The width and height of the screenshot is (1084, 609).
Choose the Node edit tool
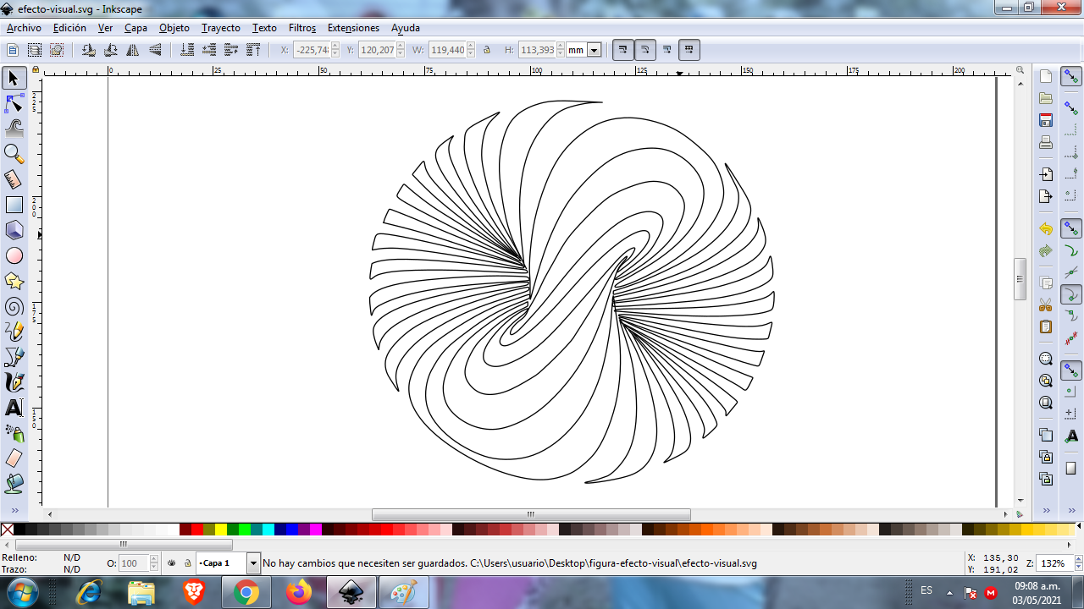click(x=14, y=103)
